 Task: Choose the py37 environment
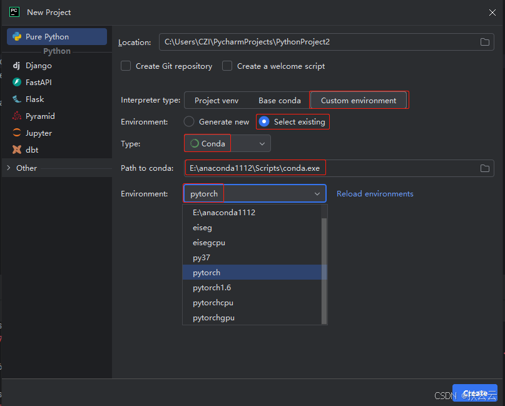point(252,258)
